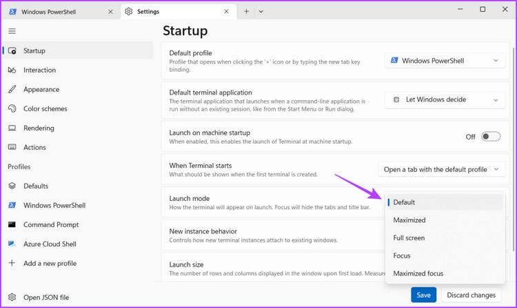The image size is (517, 308).
Task: Click the Azure Cloud Shell icon
Action: [12, 244]
